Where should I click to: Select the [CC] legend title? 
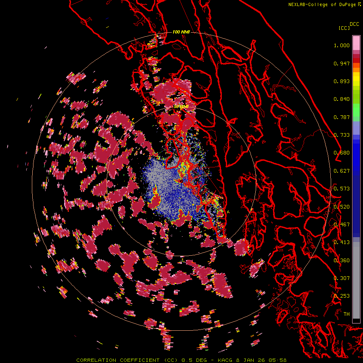[x=344, y=28]
